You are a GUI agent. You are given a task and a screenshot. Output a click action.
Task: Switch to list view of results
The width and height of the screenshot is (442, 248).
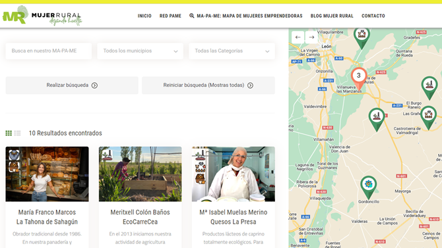(17, 133)
